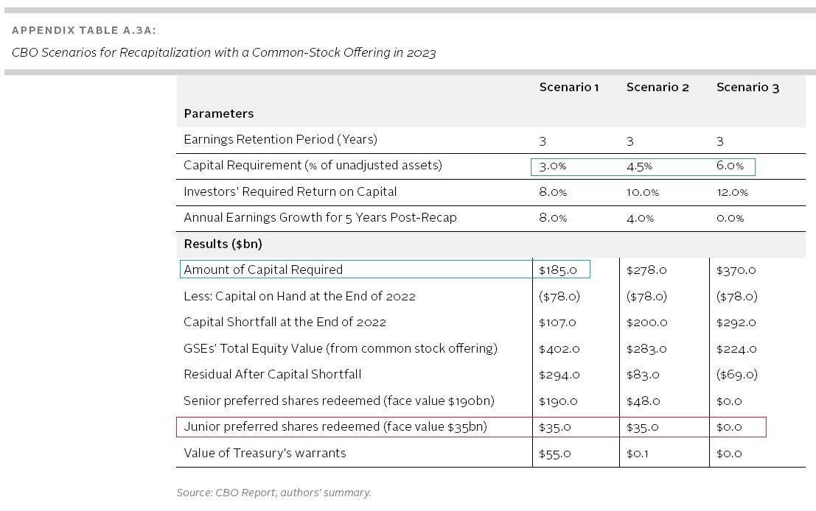Click the 4.5% capital requirement value
The image size is (816, 511).
pos(639,166)
